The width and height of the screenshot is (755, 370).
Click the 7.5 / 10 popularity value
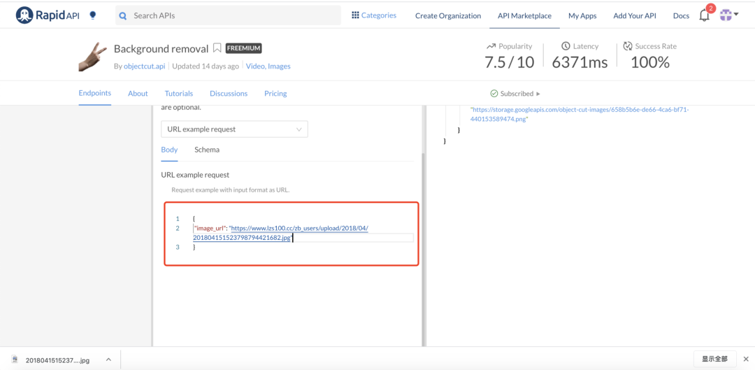[x=510, y=62]
